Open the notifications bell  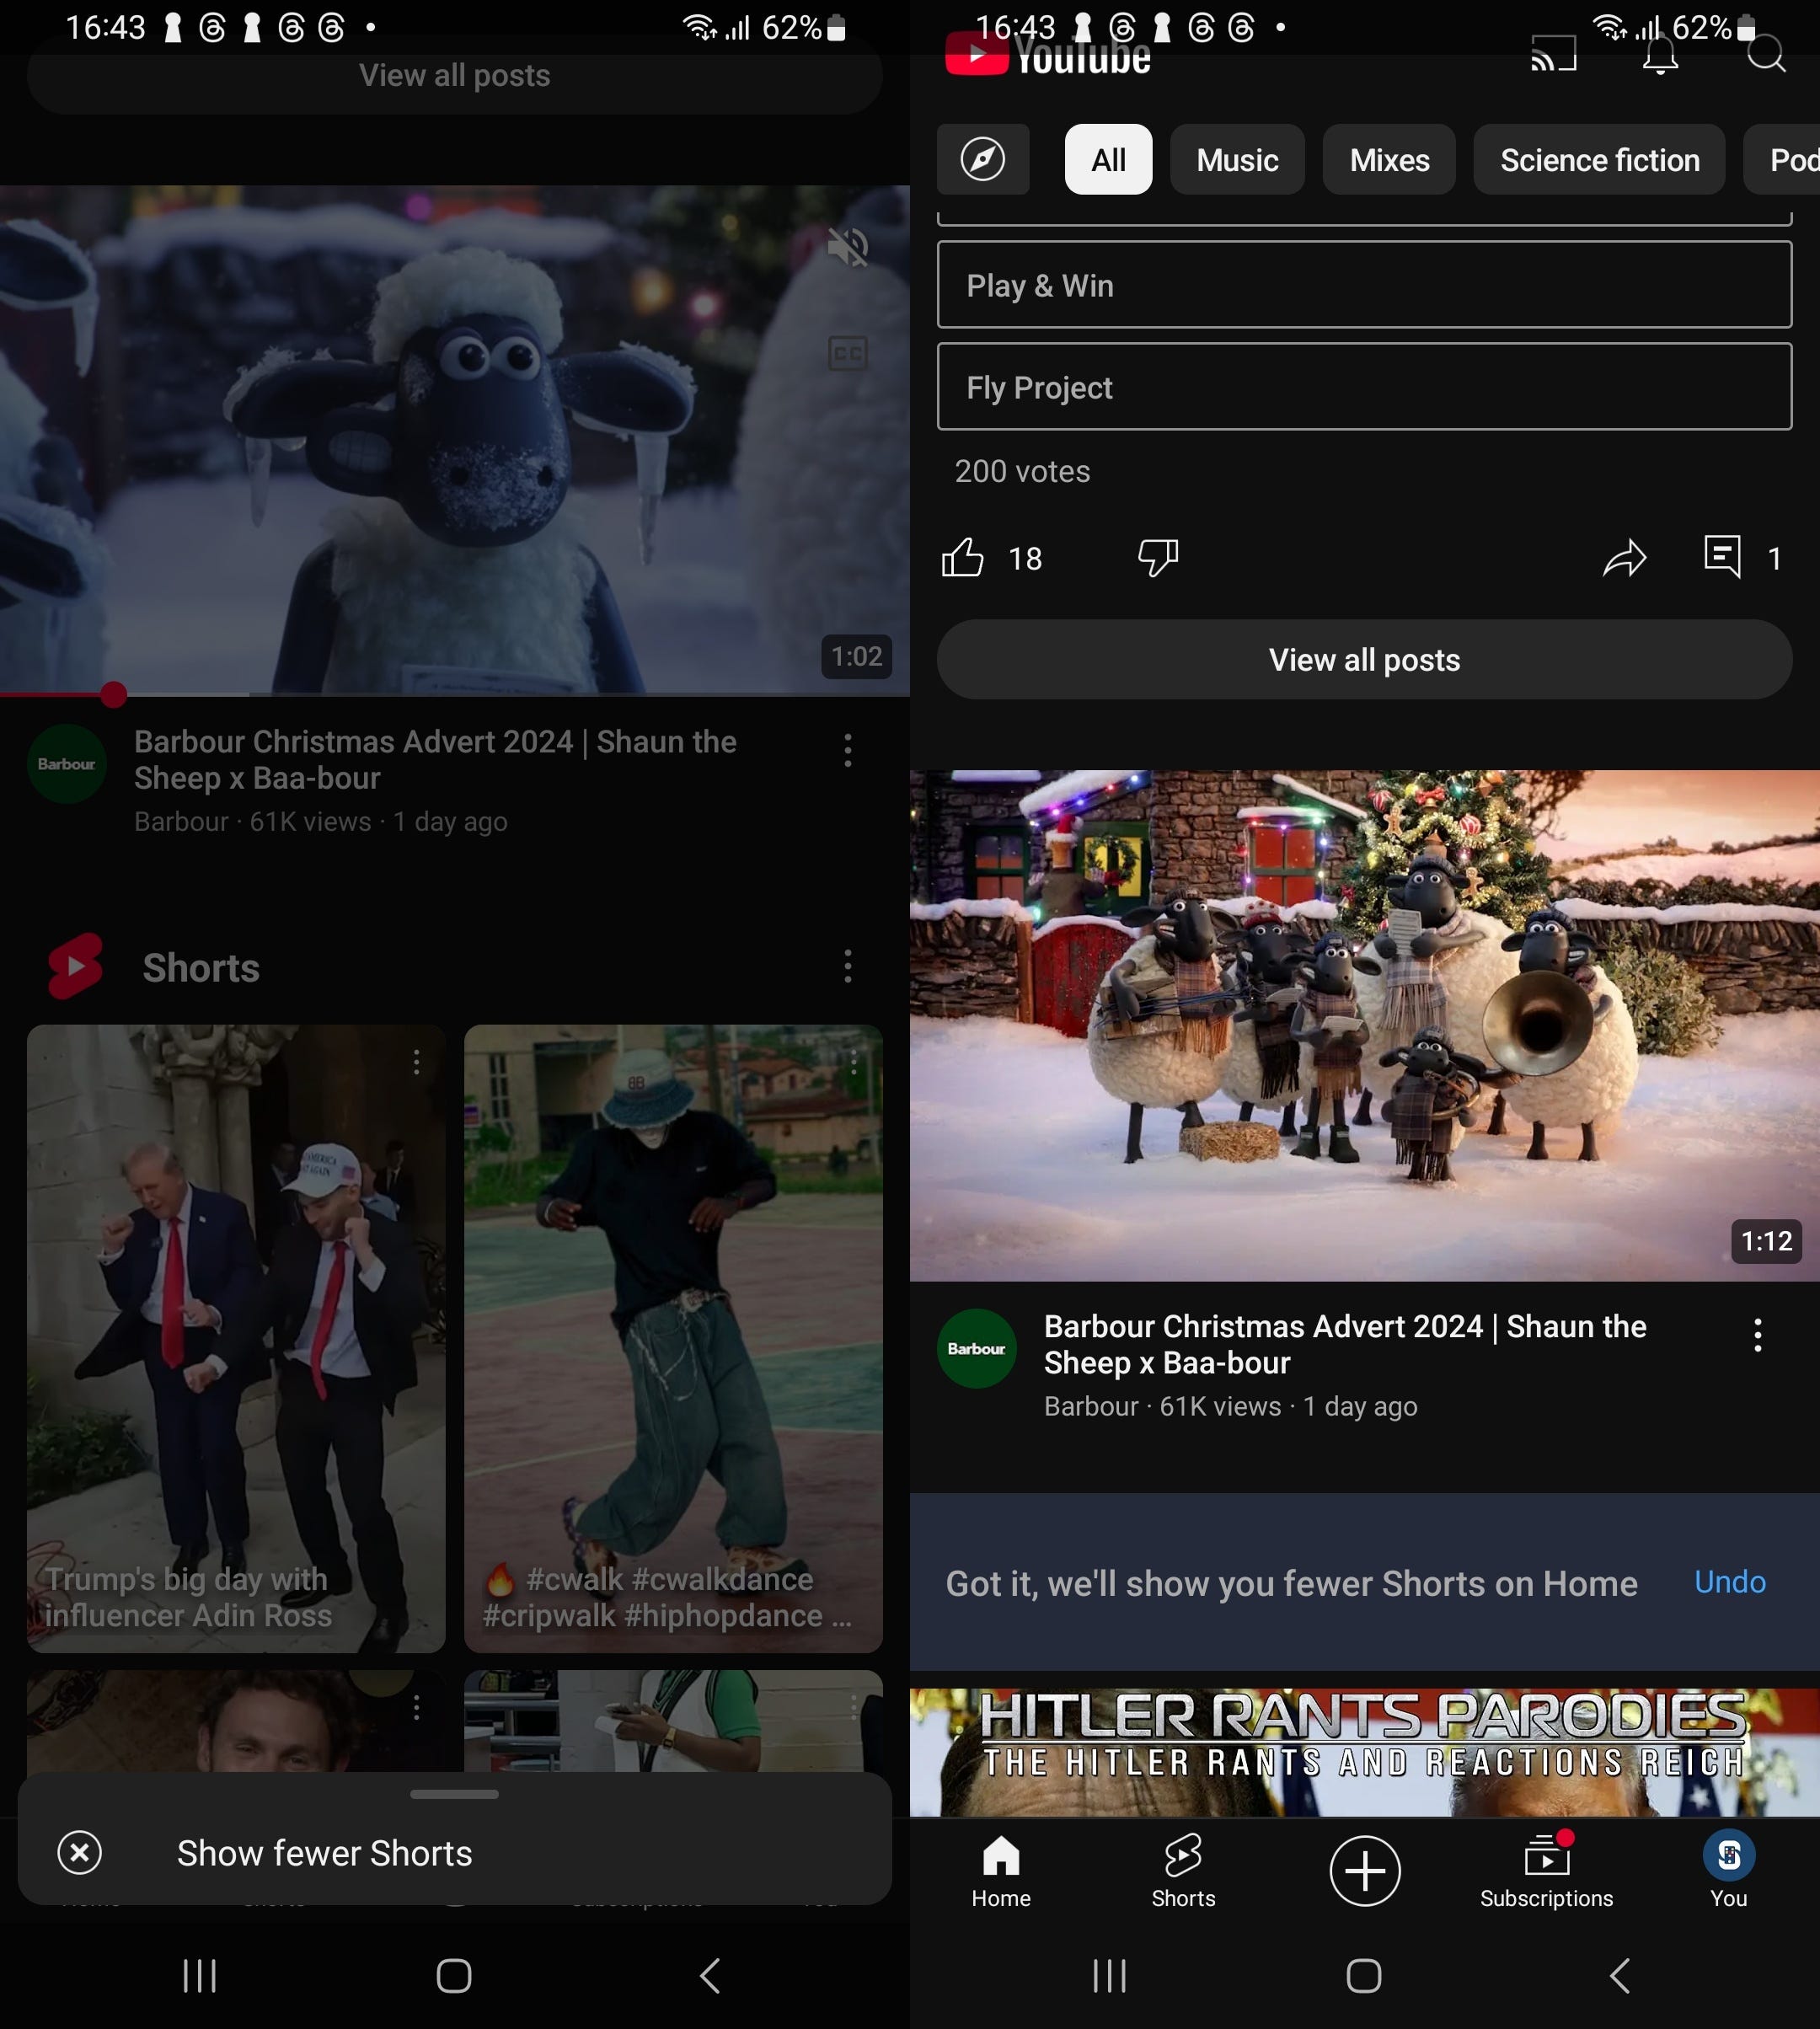[x=1660, y=54]
